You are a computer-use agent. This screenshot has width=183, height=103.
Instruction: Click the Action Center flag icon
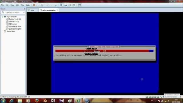pyautogui.click(x=159, y=101)
